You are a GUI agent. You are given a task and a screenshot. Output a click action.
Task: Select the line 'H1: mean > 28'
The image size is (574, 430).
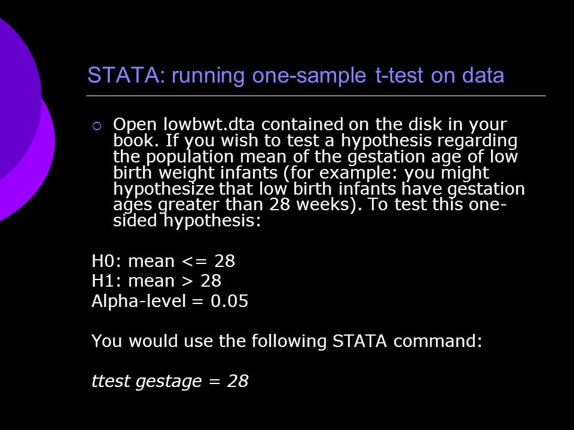pos(156,281)
